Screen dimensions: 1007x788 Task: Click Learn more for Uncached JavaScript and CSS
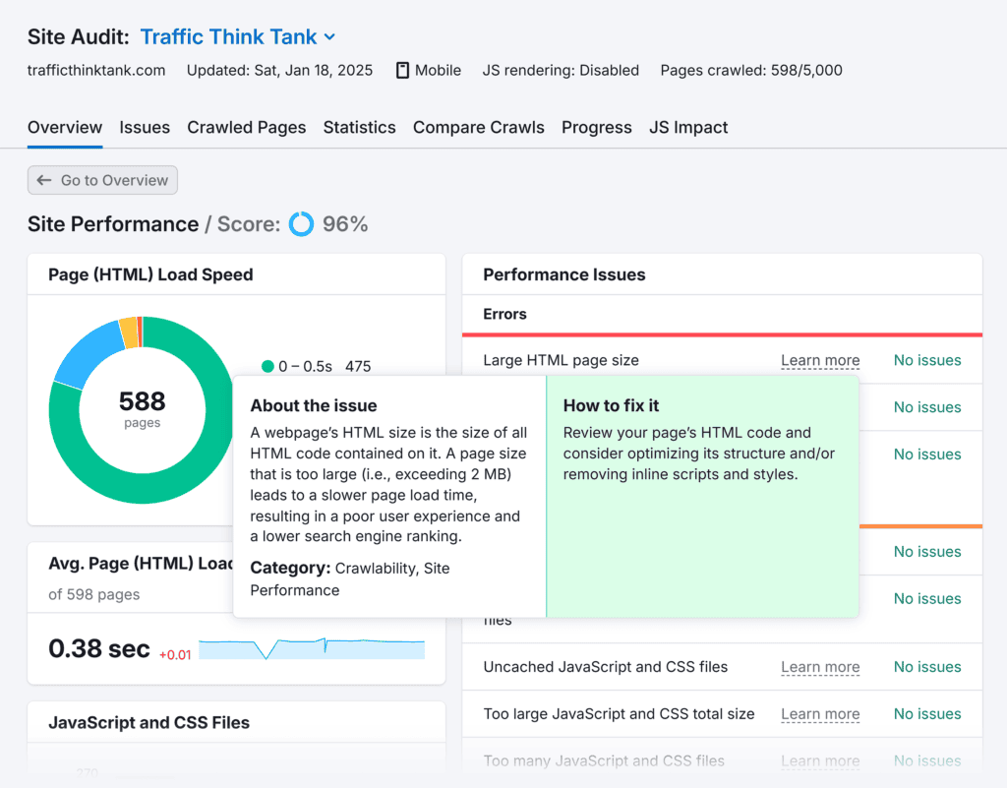tap(820, 667)
